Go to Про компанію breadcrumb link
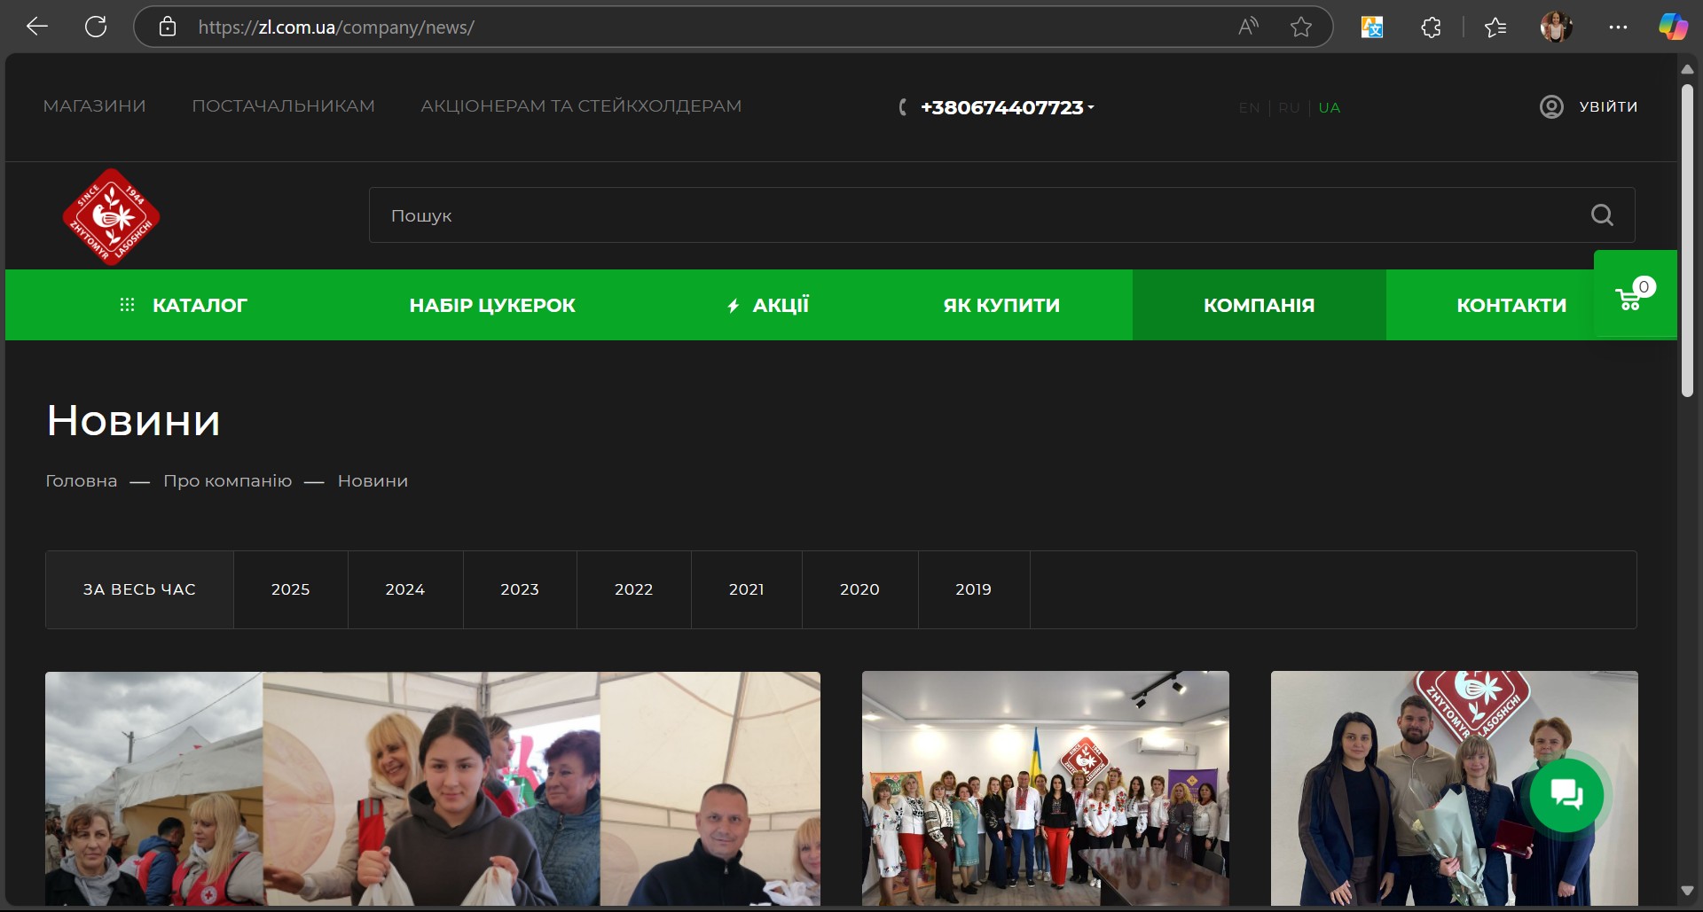 pyautogui.click(x=227, y=480)
